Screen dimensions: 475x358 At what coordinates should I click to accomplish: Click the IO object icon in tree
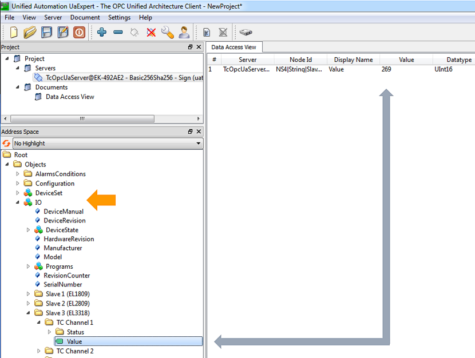[28, 202]
